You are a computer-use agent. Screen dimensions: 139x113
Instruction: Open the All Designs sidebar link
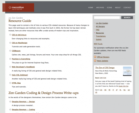coord(100,26)
